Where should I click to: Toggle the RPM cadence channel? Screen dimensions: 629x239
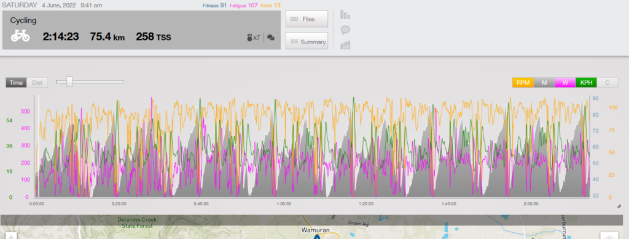tap(523, 82)
